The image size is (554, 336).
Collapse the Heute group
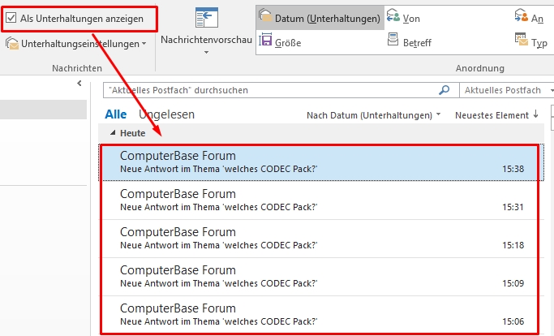[x=113, y=132]
